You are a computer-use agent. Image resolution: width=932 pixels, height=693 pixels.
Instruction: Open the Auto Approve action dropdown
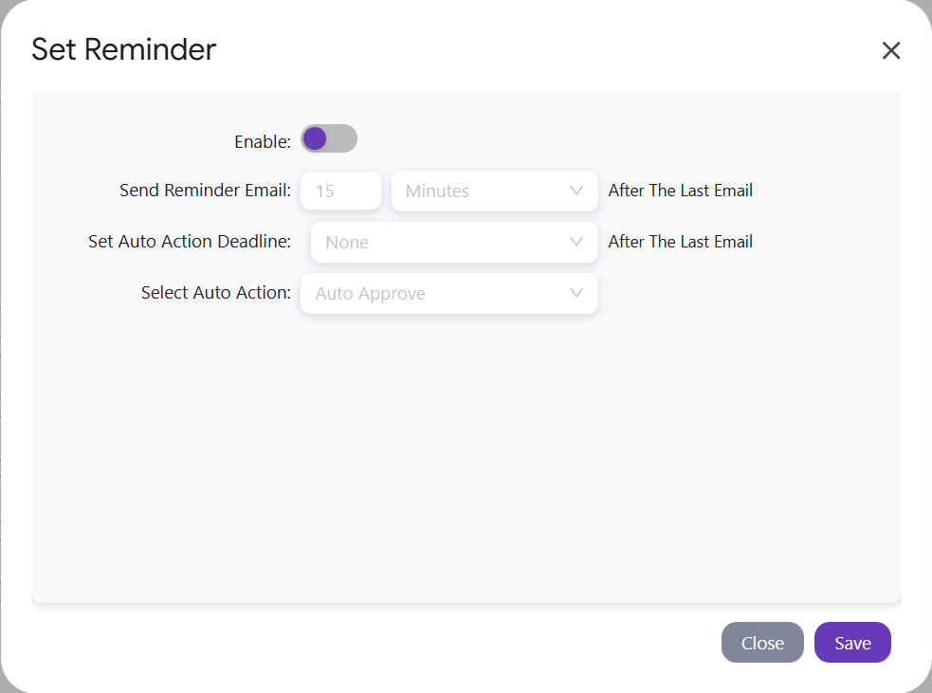point(449,293)
